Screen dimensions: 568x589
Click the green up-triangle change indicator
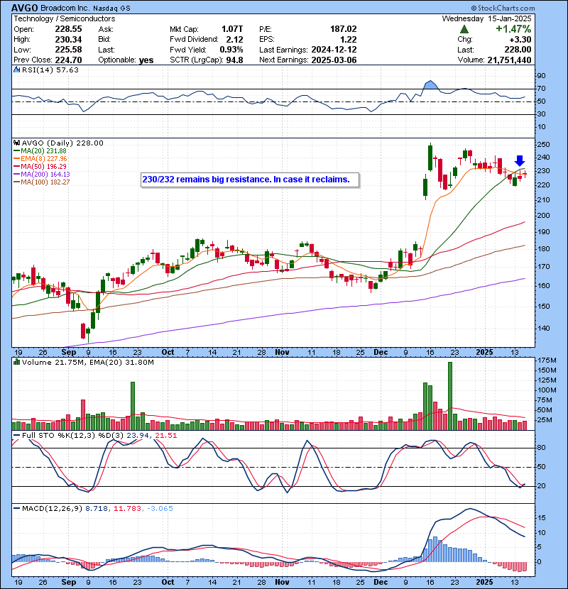coord(464,29)
